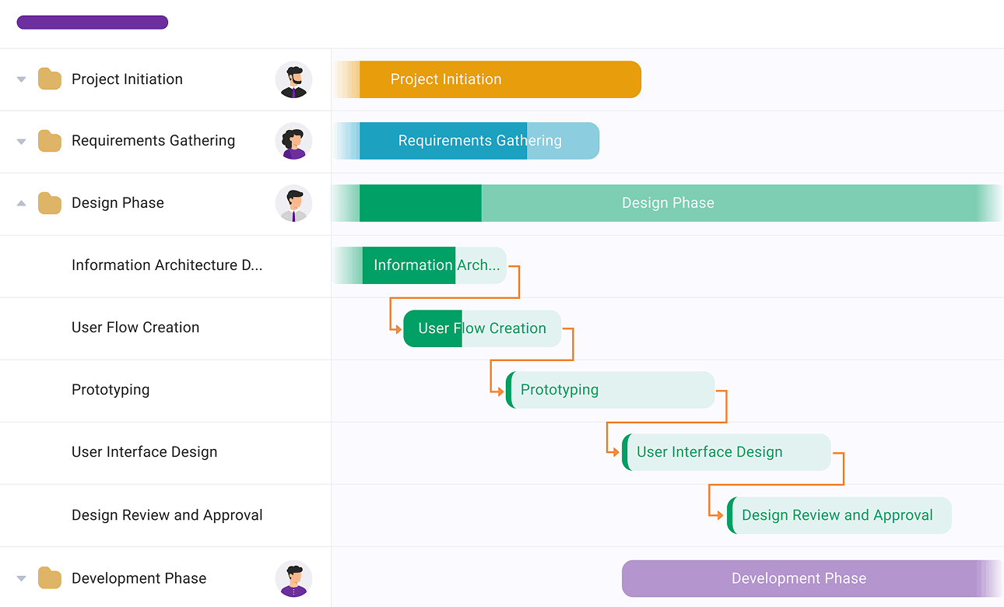Expand the Requirements Gathering group arrow
The width and height of the screenshot is (1004, 607).
click(22, 142)
